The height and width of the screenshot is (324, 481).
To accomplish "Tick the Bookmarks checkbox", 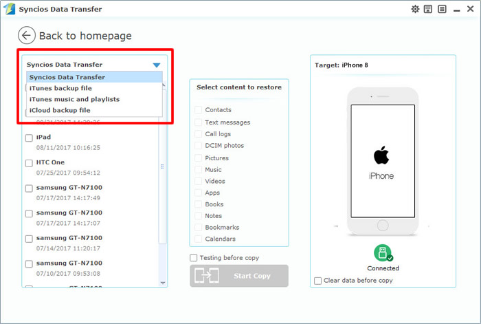I will [x=199, y=227].
